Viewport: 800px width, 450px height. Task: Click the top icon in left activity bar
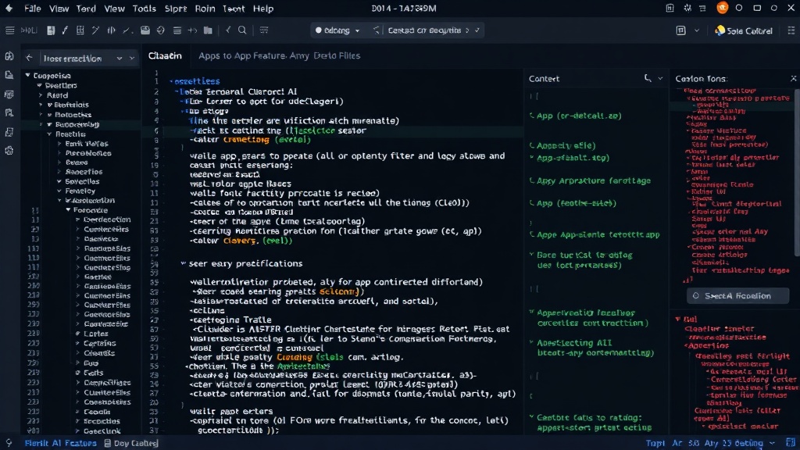[9, 56]
